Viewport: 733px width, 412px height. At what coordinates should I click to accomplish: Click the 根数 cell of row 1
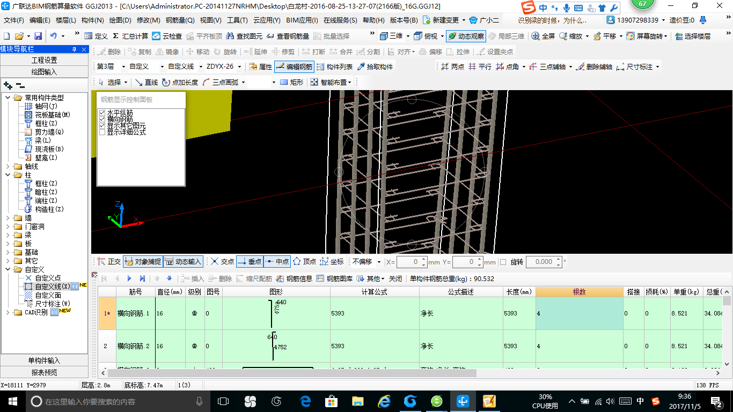pyautogui.click(x=580, y=313)
